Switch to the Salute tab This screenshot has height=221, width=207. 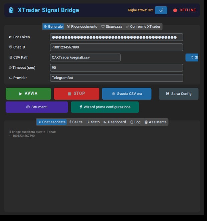pyautogui.click(x=76, y=122)
